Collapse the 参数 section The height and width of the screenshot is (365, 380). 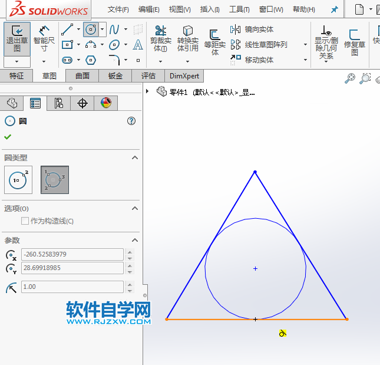135,240
